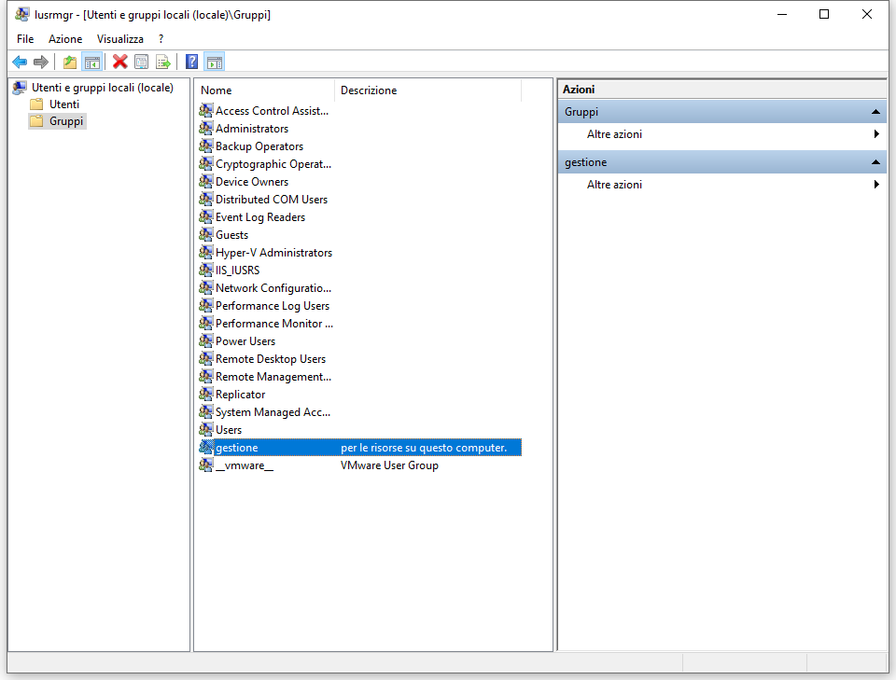The width and height of the screenshot is (896, 680).
Task: Toggle the Action pane show/hide icon
Action: [x=215, y=62]
